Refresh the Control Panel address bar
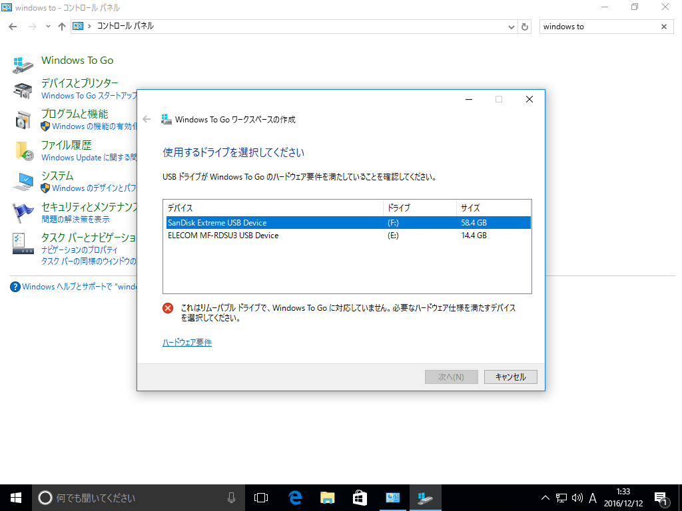682x511 pixels. (x=525, y=27)
